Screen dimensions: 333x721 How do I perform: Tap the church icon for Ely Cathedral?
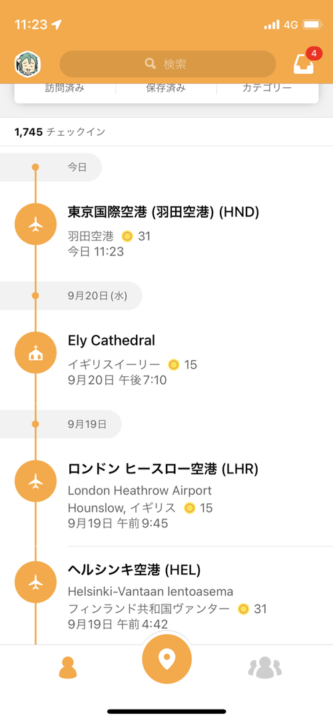pos(35,353)
